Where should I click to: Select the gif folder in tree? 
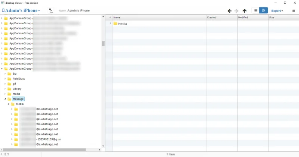14,84
